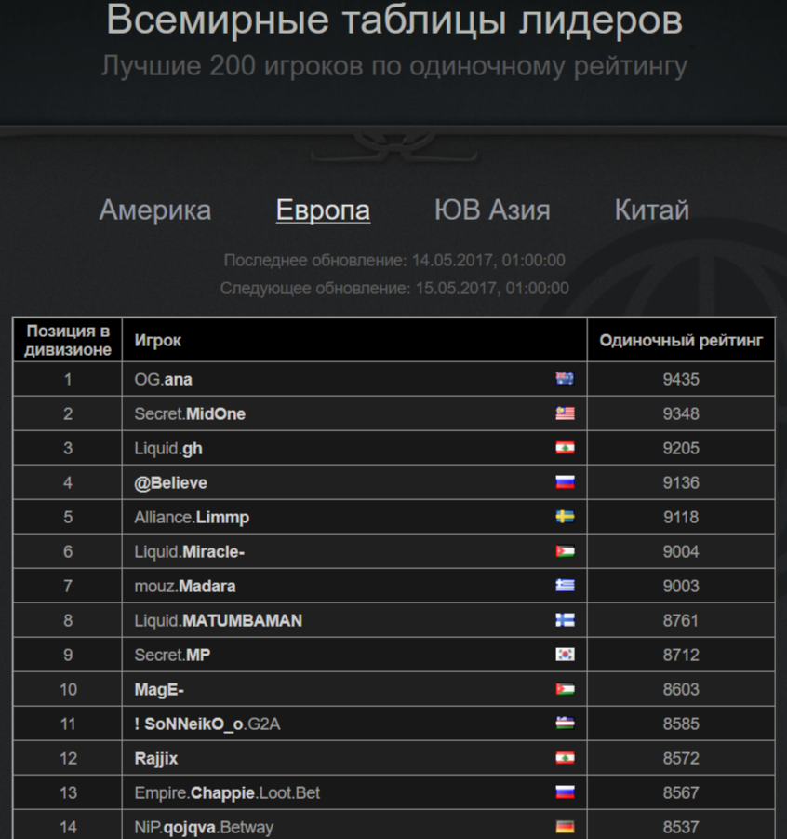The image size is (787, 839).
Task: Click player name Empire.Chappie.Loot.Bet
Action: point(227,792)
